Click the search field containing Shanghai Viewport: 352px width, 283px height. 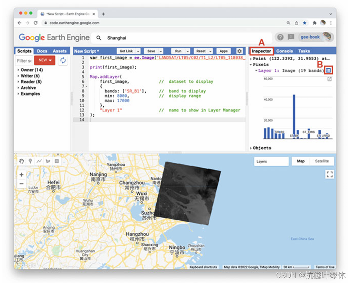[181, 38]
